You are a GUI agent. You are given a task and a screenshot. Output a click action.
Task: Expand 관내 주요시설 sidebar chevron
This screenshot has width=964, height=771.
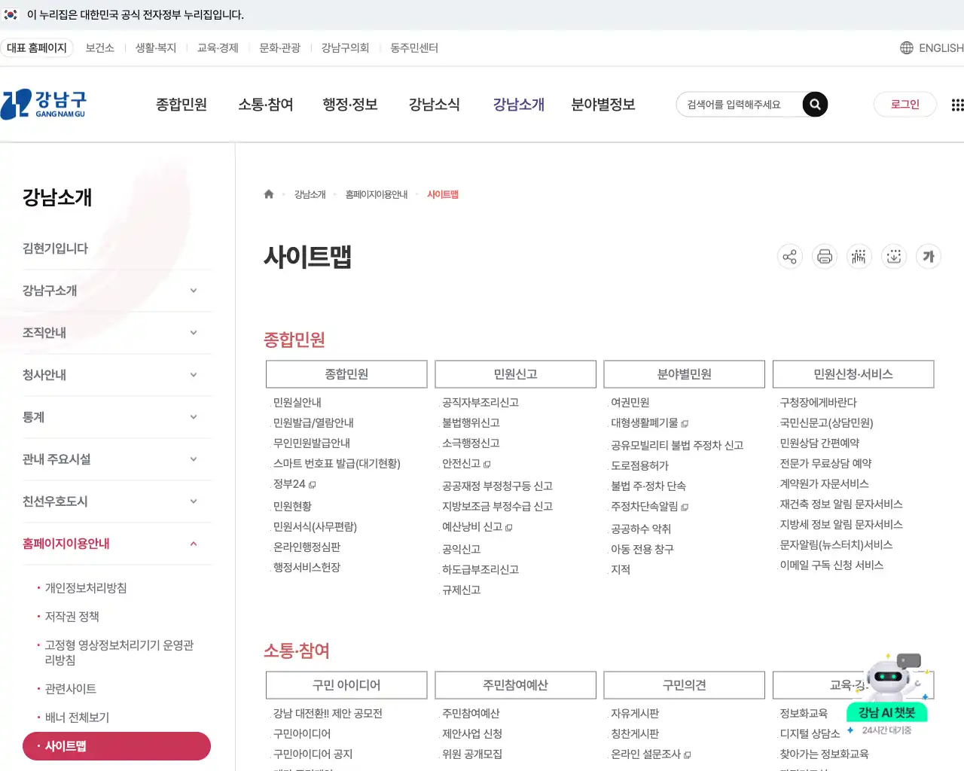tap(194, 459)
